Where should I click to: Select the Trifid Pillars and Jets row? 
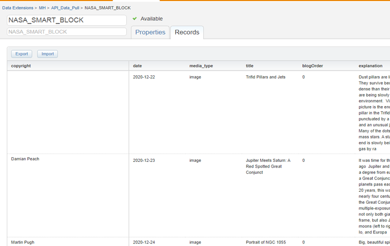(x=265, y=77)
